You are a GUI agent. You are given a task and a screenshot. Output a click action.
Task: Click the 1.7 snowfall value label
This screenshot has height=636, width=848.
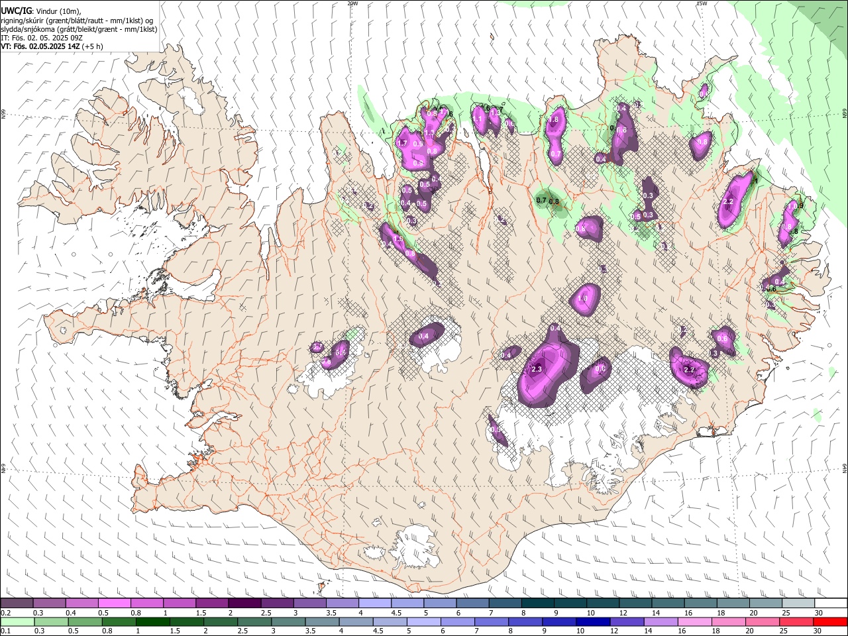[x=401, y=143]
